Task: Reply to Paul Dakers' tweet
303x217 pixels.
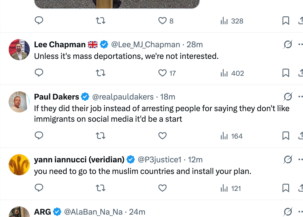Action: click(x=39, y=136)
